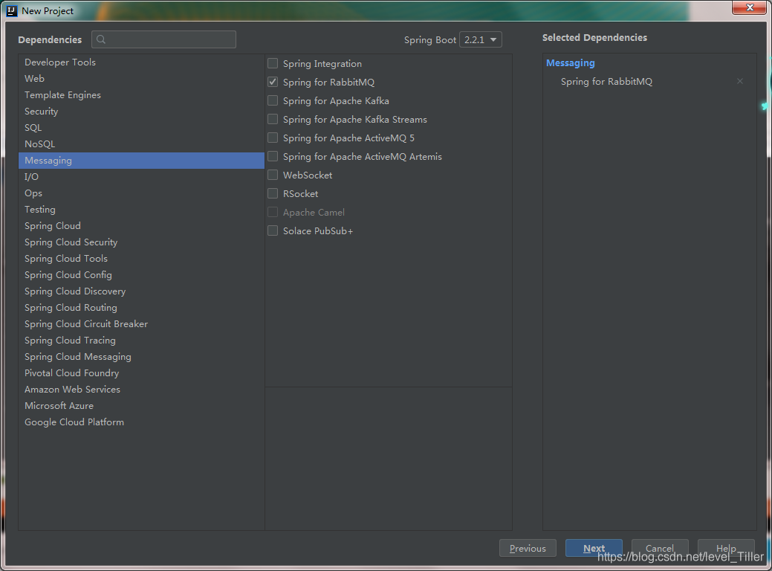Check the Spring for Apache Kafka checkbox
The height and width of the screenshot is (571, 772).
coord(273,100)
